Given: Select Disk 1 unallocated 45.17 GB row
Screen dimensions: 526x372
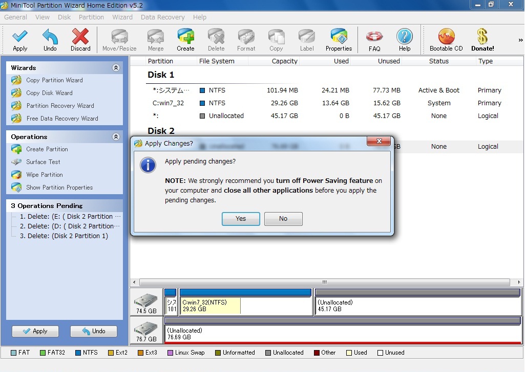Looking at the screenshot, I should (327, 116).
